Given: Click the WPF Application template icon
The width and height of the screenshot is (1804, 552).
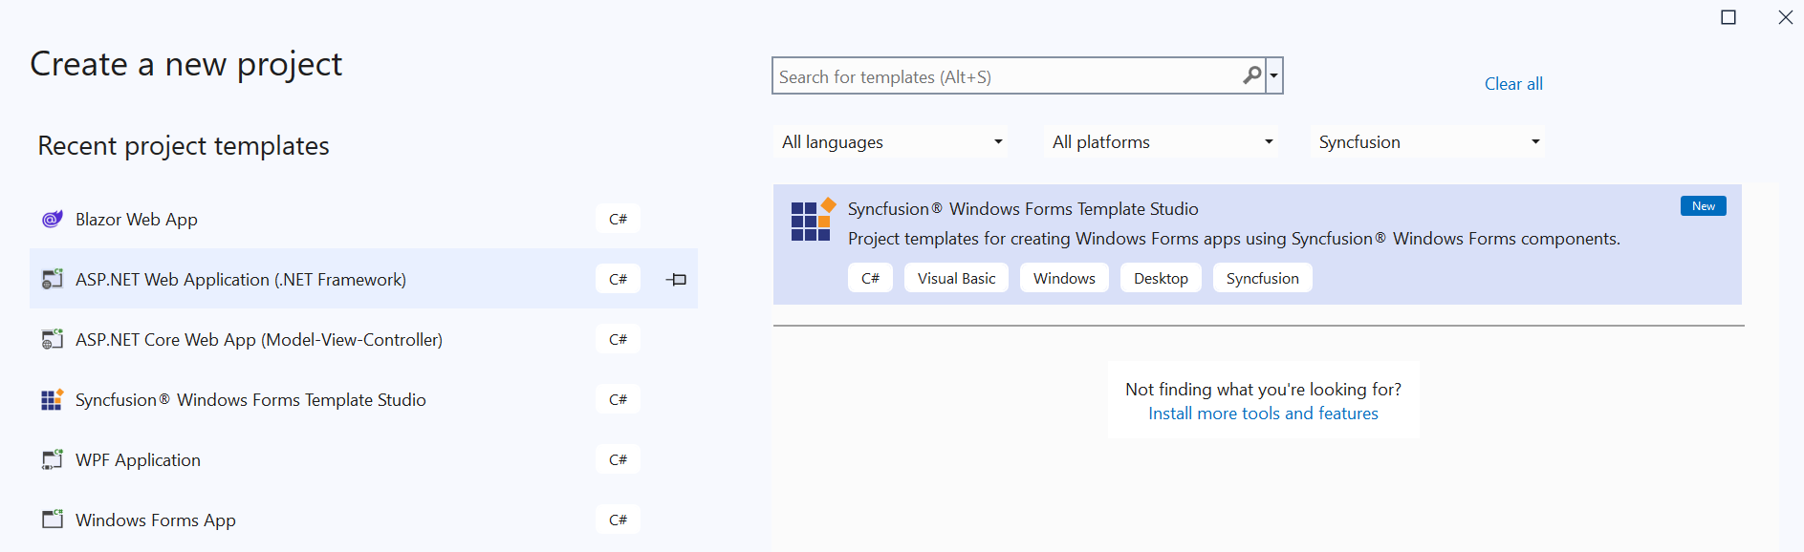Looking at the screenshot, I should [x=53, y=459].
